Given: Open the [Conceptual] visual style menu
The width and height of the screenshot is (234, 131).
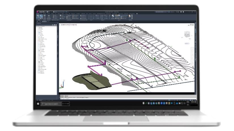Looking at the screenshot, I should point(73,25).
